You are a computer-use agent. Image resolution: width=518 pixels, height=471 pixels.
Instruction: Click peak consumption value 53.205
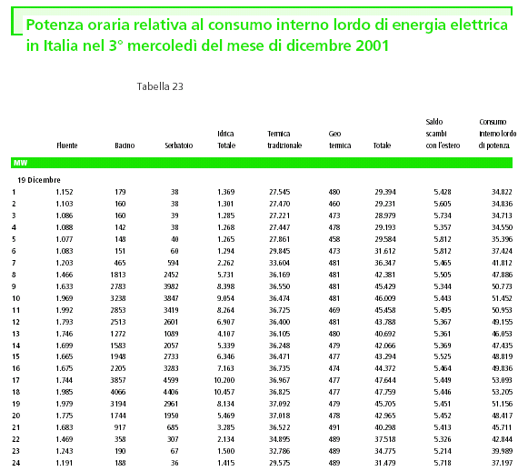[x=503, y=392]
